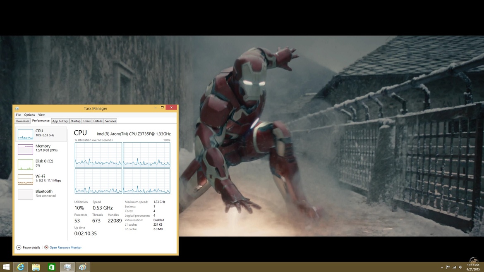Close the Task Manager window
Screen dimensions: 484x272
171,107
